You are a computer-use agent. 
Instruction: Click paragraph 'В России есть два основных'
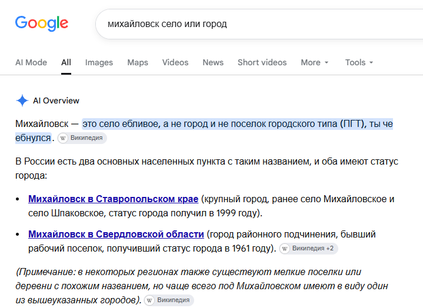206,169
